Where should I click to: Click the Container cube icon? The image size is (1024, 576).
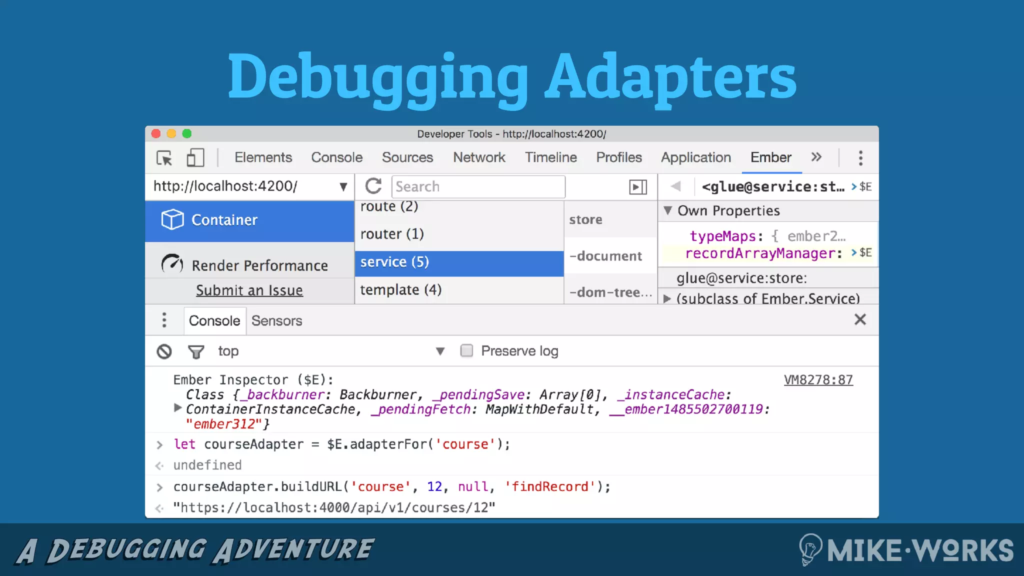pyautogui.click(x=172, y=219)
